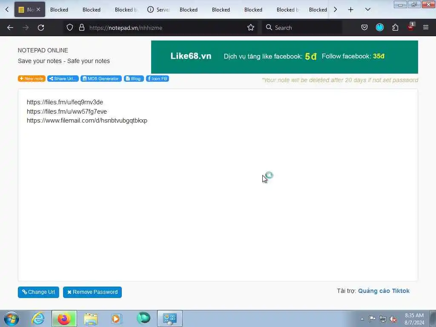Image resolution: width=436 pixels, height=327 pixels.
Task: Click the Change Url button
Action: coord(38,292)
